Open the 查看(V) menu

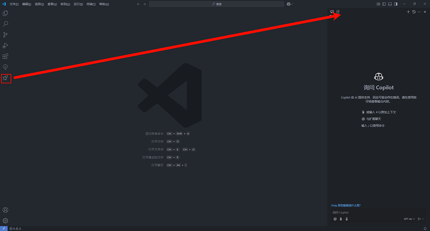pyautogui.click(x=52, y=4)
